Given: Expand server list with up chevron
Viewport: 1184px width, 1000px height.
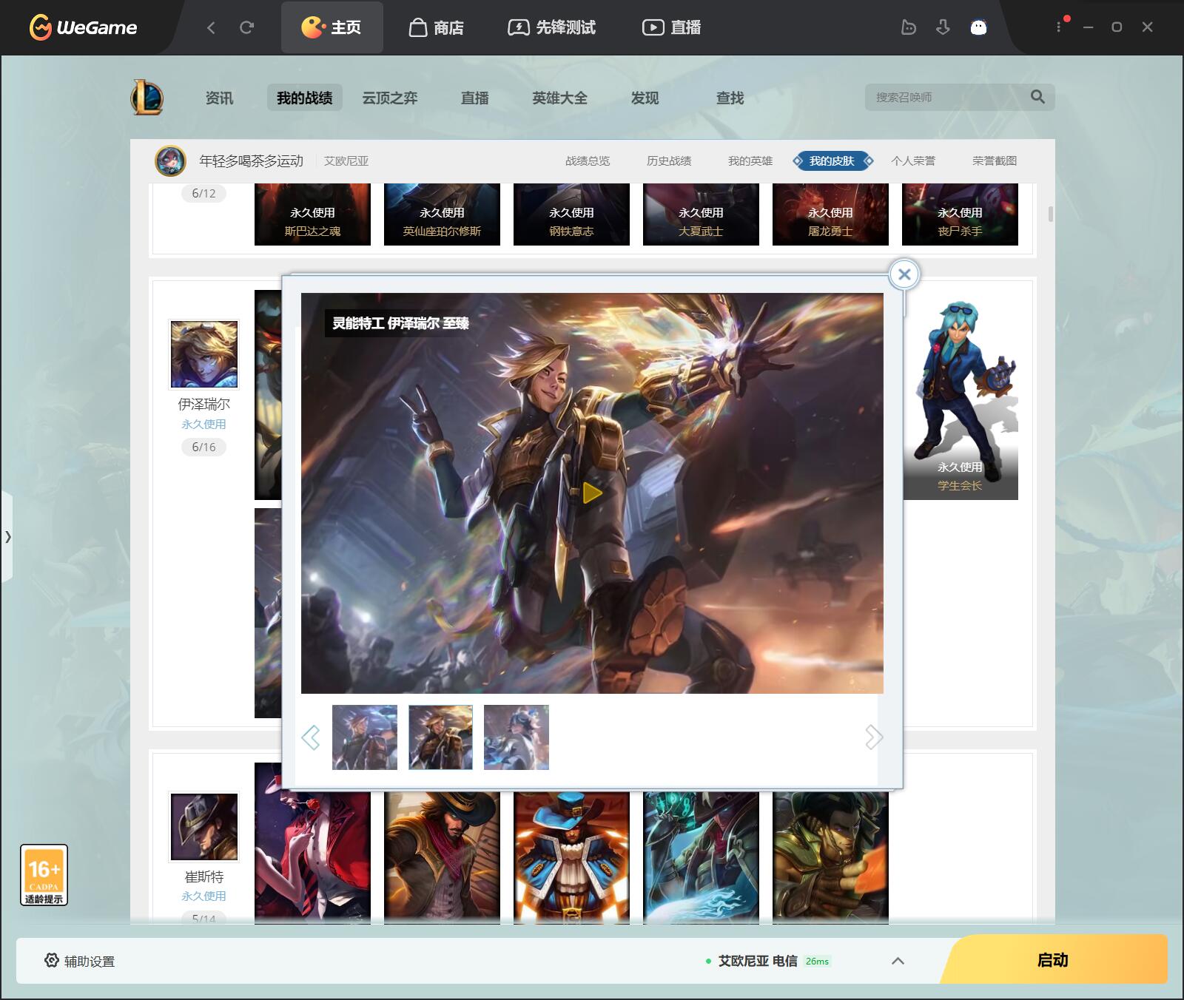Looking at the screenshot, I should coord(898,961).
